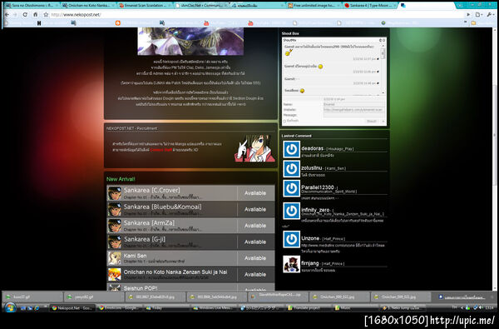Switch to the Oniichan no Koto Nanka tab
Screen dimensions: 499x329
point(88,6)
